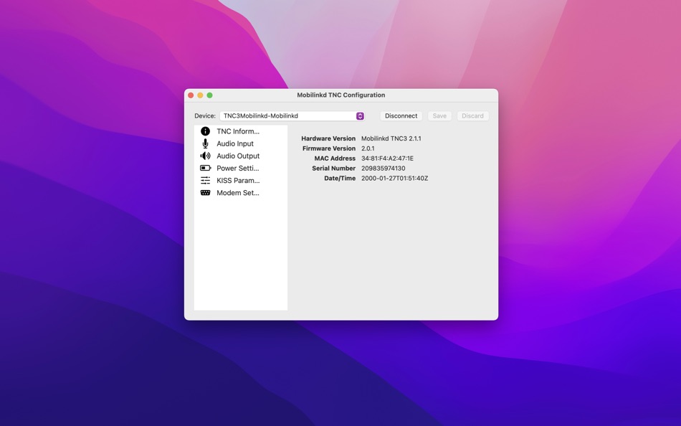This screenshot has height=426, width=681.
Task: Switch to the Audio Input section
Action: click(x=235, y=143)
